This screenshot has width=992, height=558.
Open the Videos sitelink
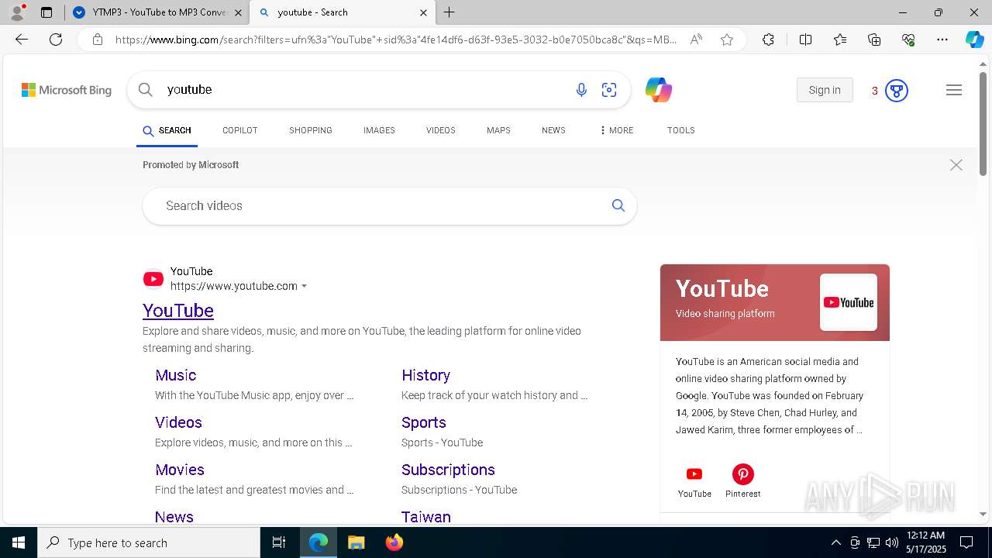178,422
